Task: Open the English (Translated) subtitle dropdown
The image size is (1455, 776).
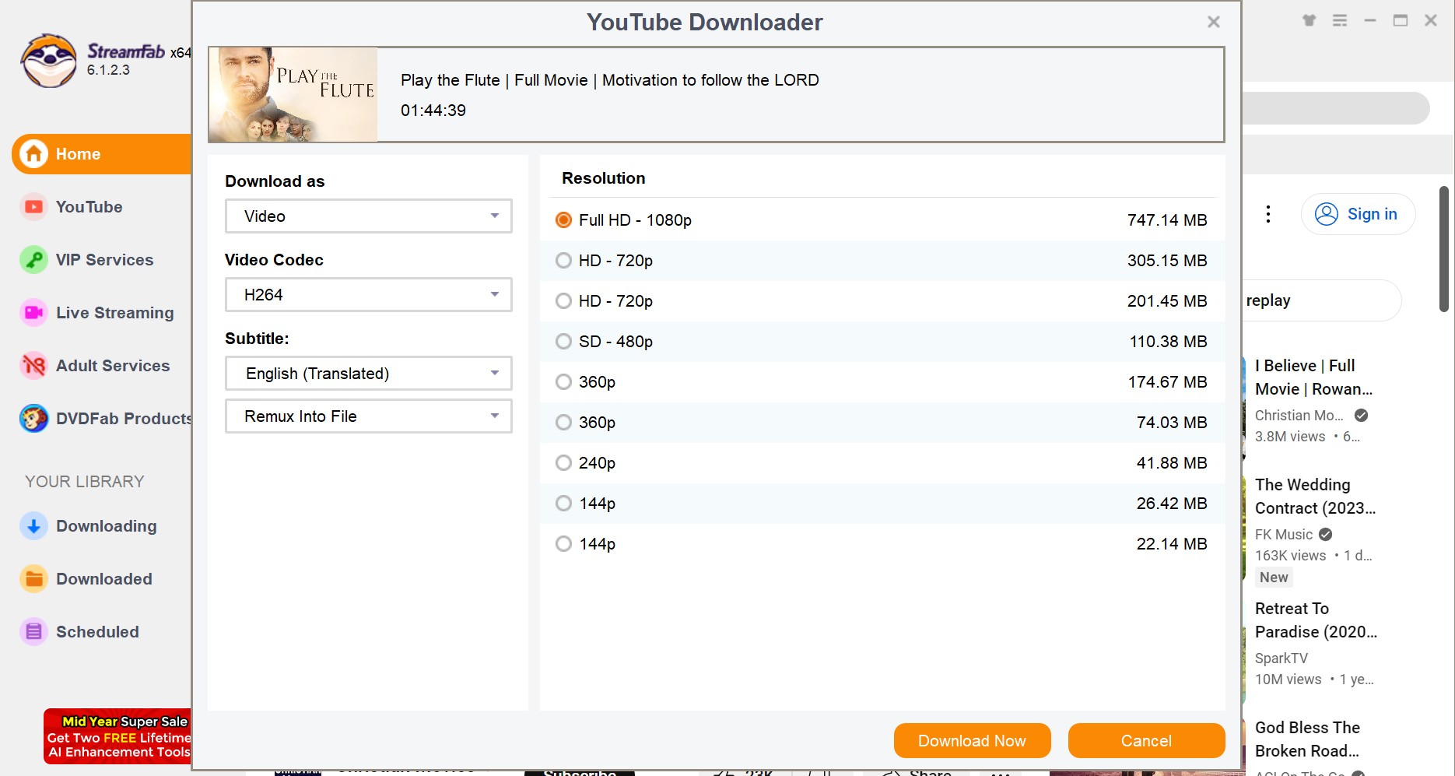Action: (369, 374)
